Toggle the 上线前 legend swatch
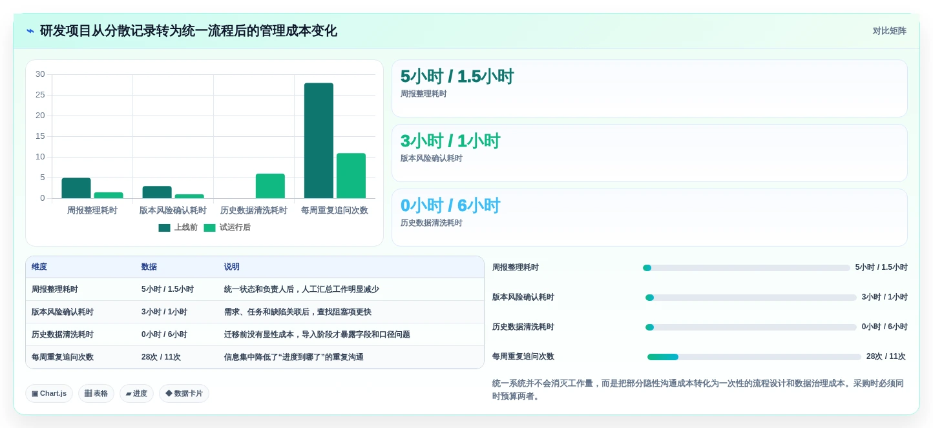Viewport: 933px width, 428px height. 164,228
